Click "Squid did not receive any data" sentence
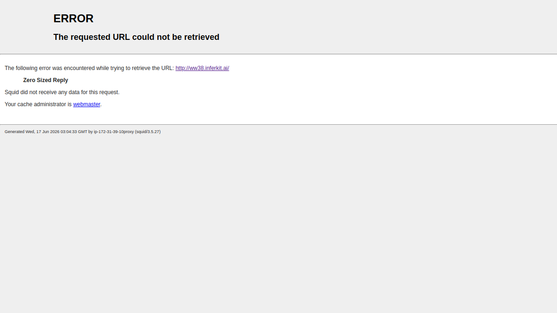 (62, 92)
